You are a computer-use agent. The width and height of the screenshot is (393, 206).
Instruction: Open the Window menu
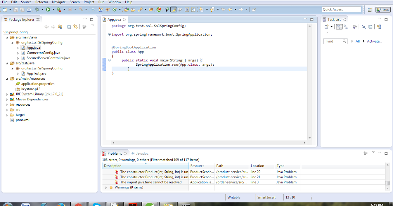pos(115,2)
